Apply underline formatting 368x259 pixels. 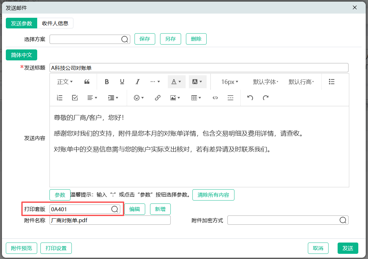tap(122, 82)
